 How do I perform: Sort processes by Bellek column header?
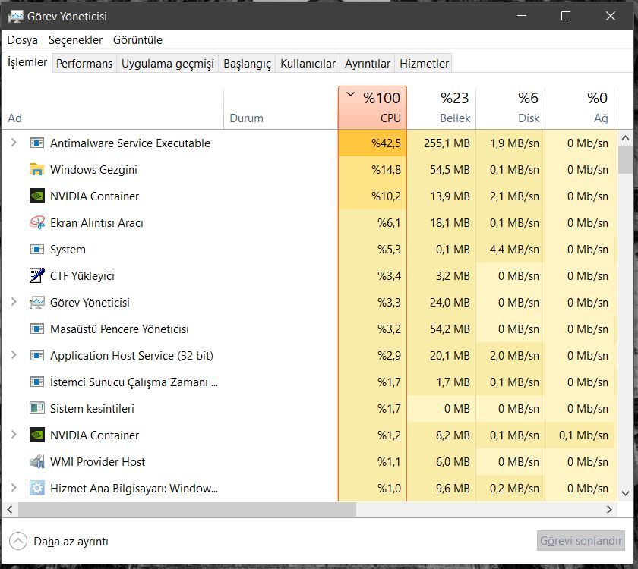pos(441,108)
